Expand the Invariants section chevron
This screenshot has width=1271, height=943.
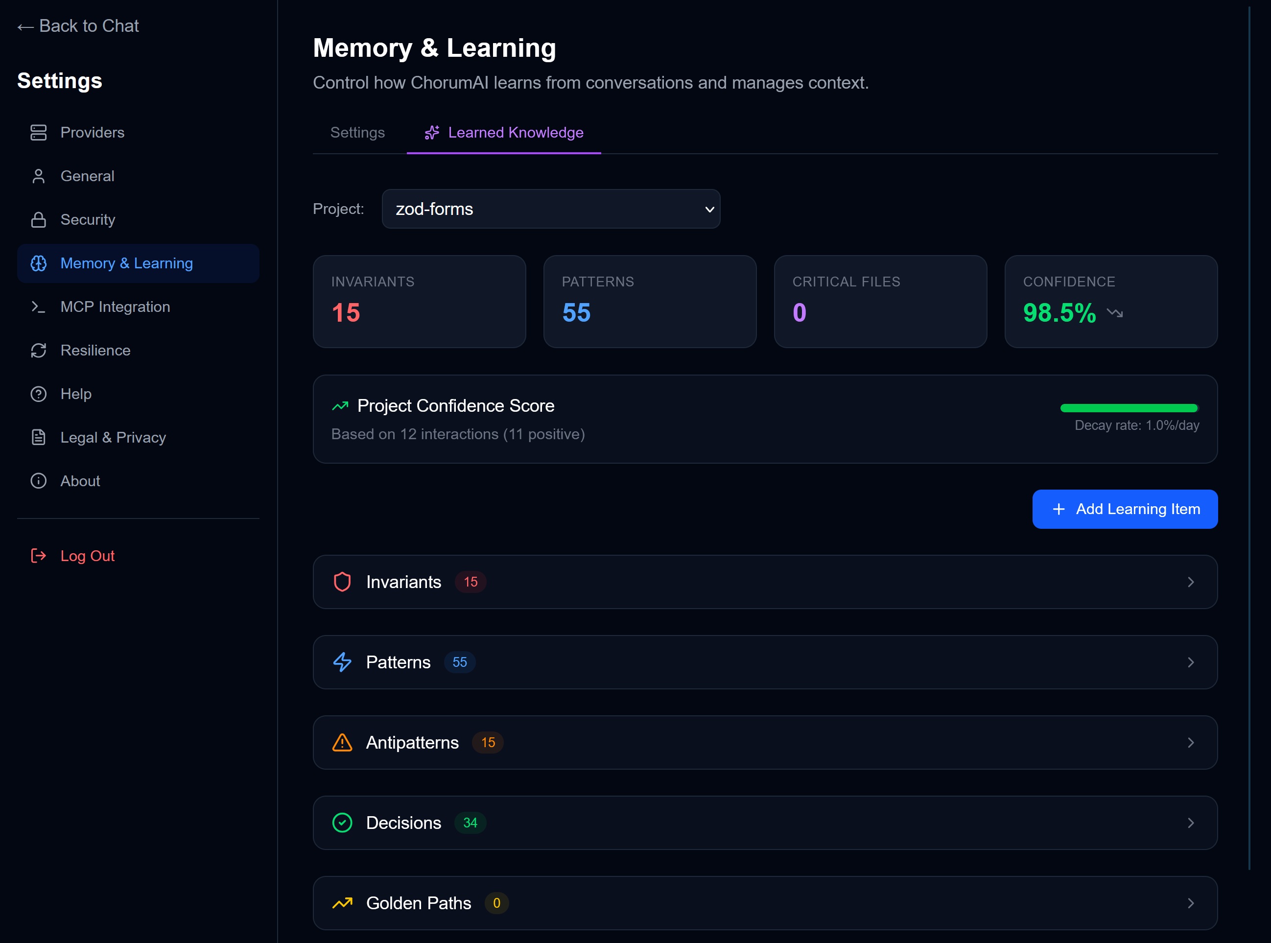pos(1191,582)
